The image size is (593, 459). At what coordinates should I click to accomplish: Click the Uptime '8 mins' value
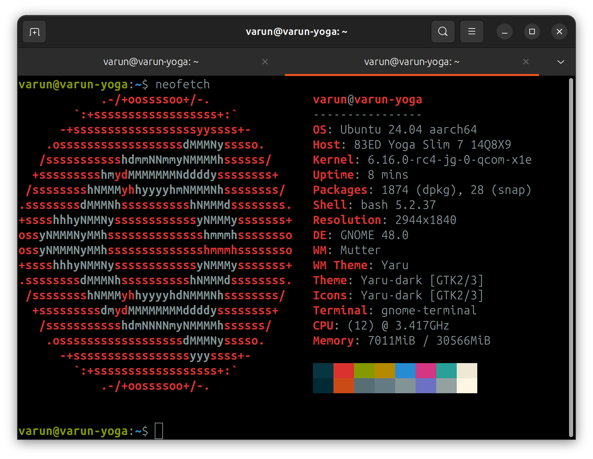point(388,175)
